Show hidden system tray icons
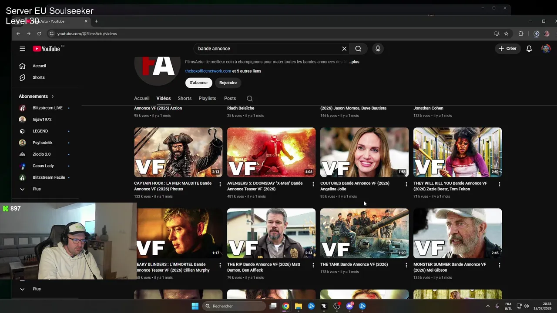557x313 pixels. (x=488, y=306)
